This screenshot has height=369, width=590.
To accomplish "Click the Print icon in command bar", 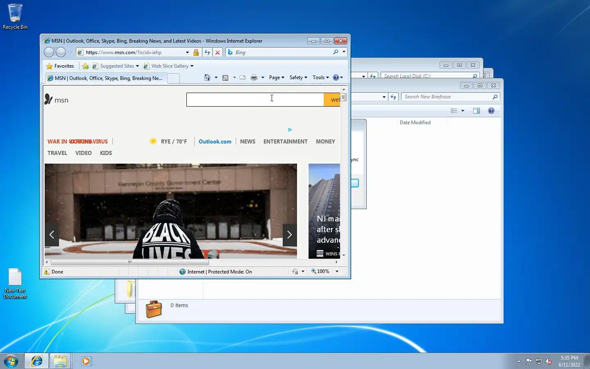I will tap(254, 77).
